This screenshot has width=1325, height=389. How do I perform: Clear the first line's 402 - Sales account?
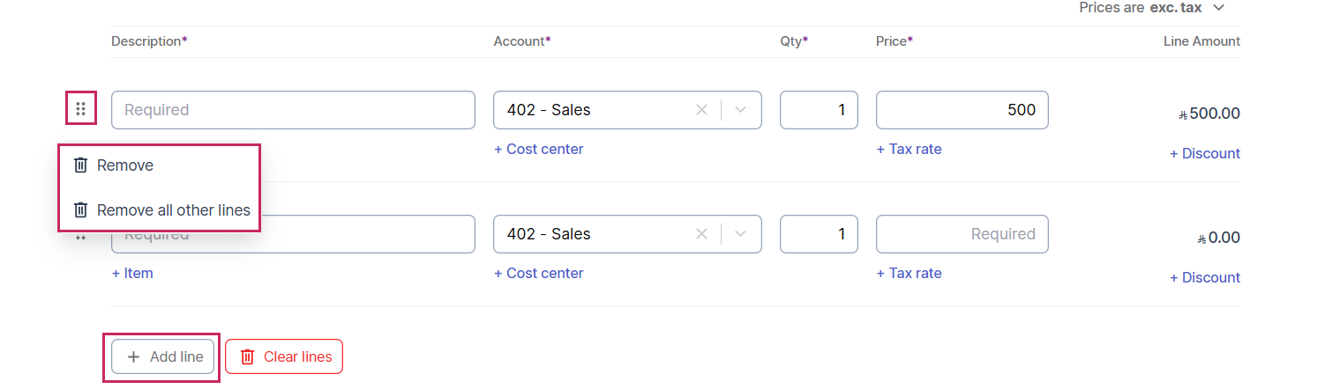coord(702,110)
